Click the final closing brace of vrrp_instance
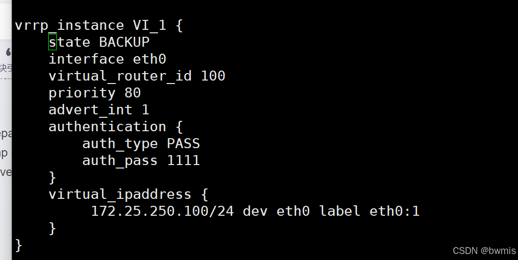 19,245
